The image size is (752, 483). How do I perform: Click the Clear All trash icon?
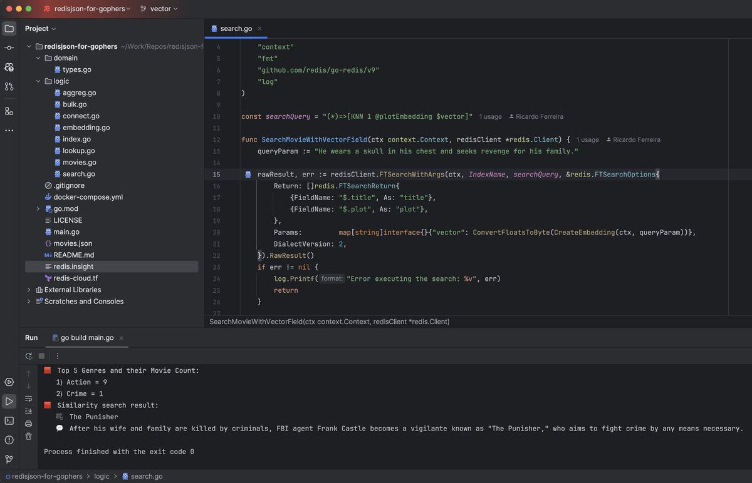29,436
